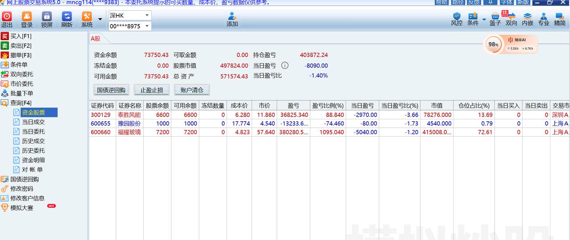Click 反馈 in the title bar
This screenshot has height=240, width=570.
(474, 2)
